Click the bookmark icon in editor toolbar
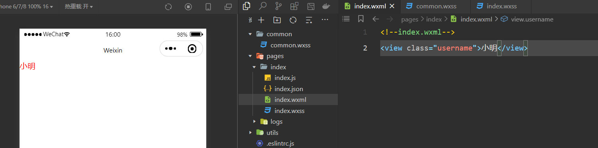 point(361,19)
